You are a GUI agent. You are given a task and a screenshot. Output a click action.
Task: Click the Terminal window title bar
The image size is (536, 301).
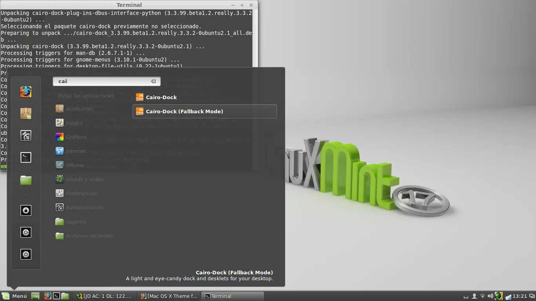coord(129,5)
